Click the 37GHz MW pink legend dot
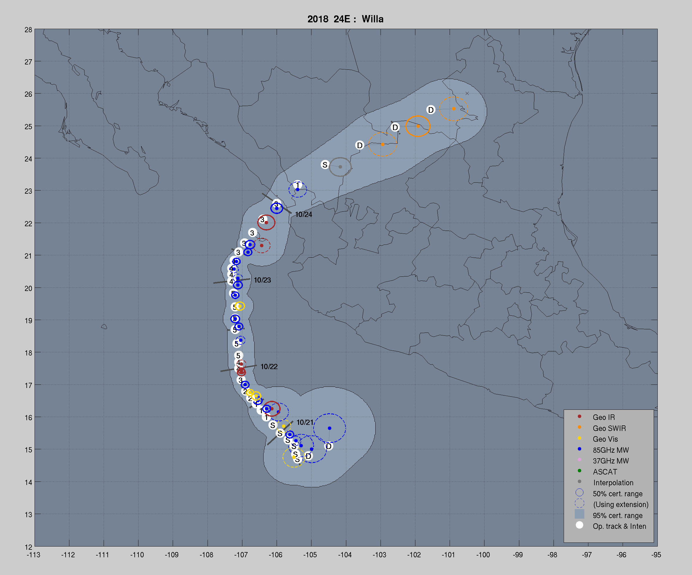 click(x=579, y=460)
